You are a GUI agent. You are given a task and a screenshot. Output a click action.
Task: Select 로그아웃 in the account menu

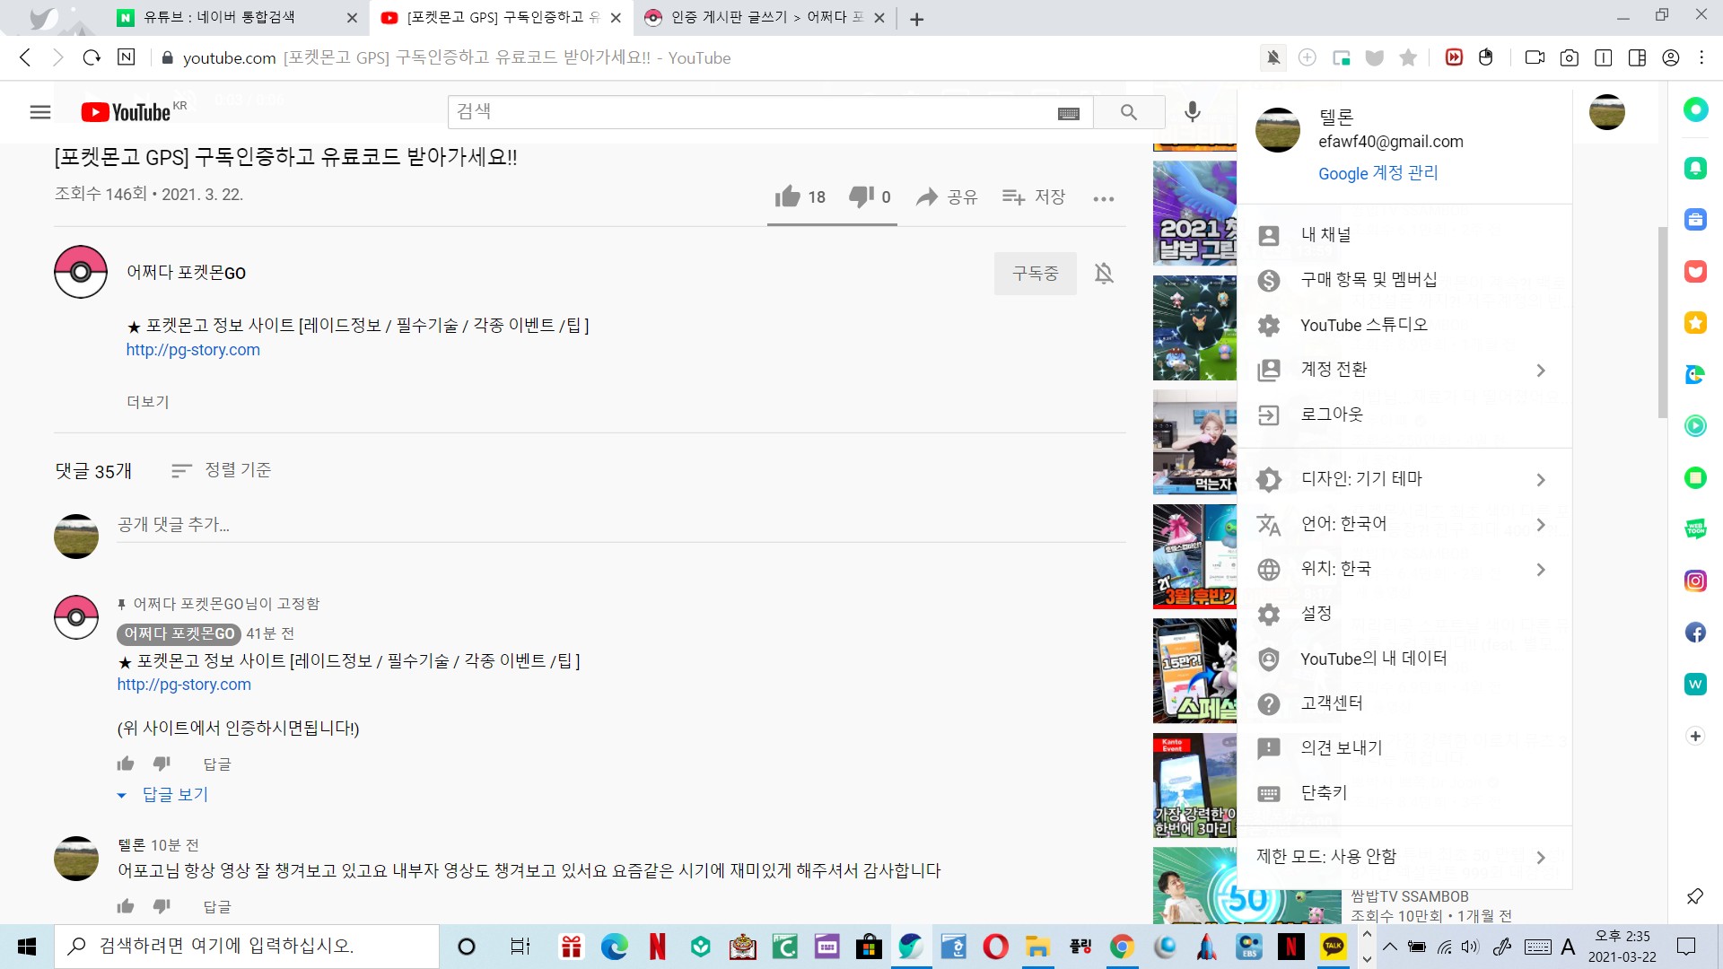pos(1332,415)
